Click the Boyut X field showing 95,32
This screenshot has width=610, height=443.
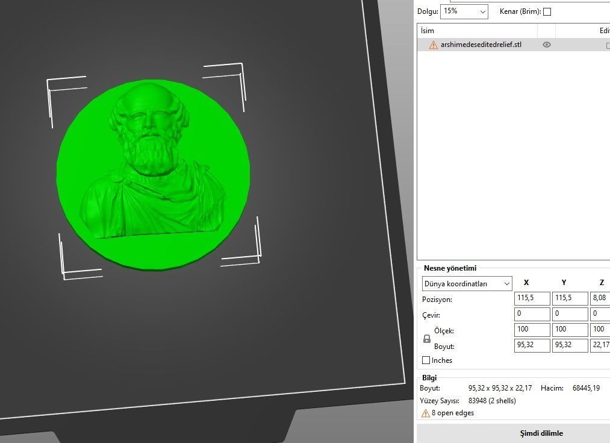(x=532, y=345)
